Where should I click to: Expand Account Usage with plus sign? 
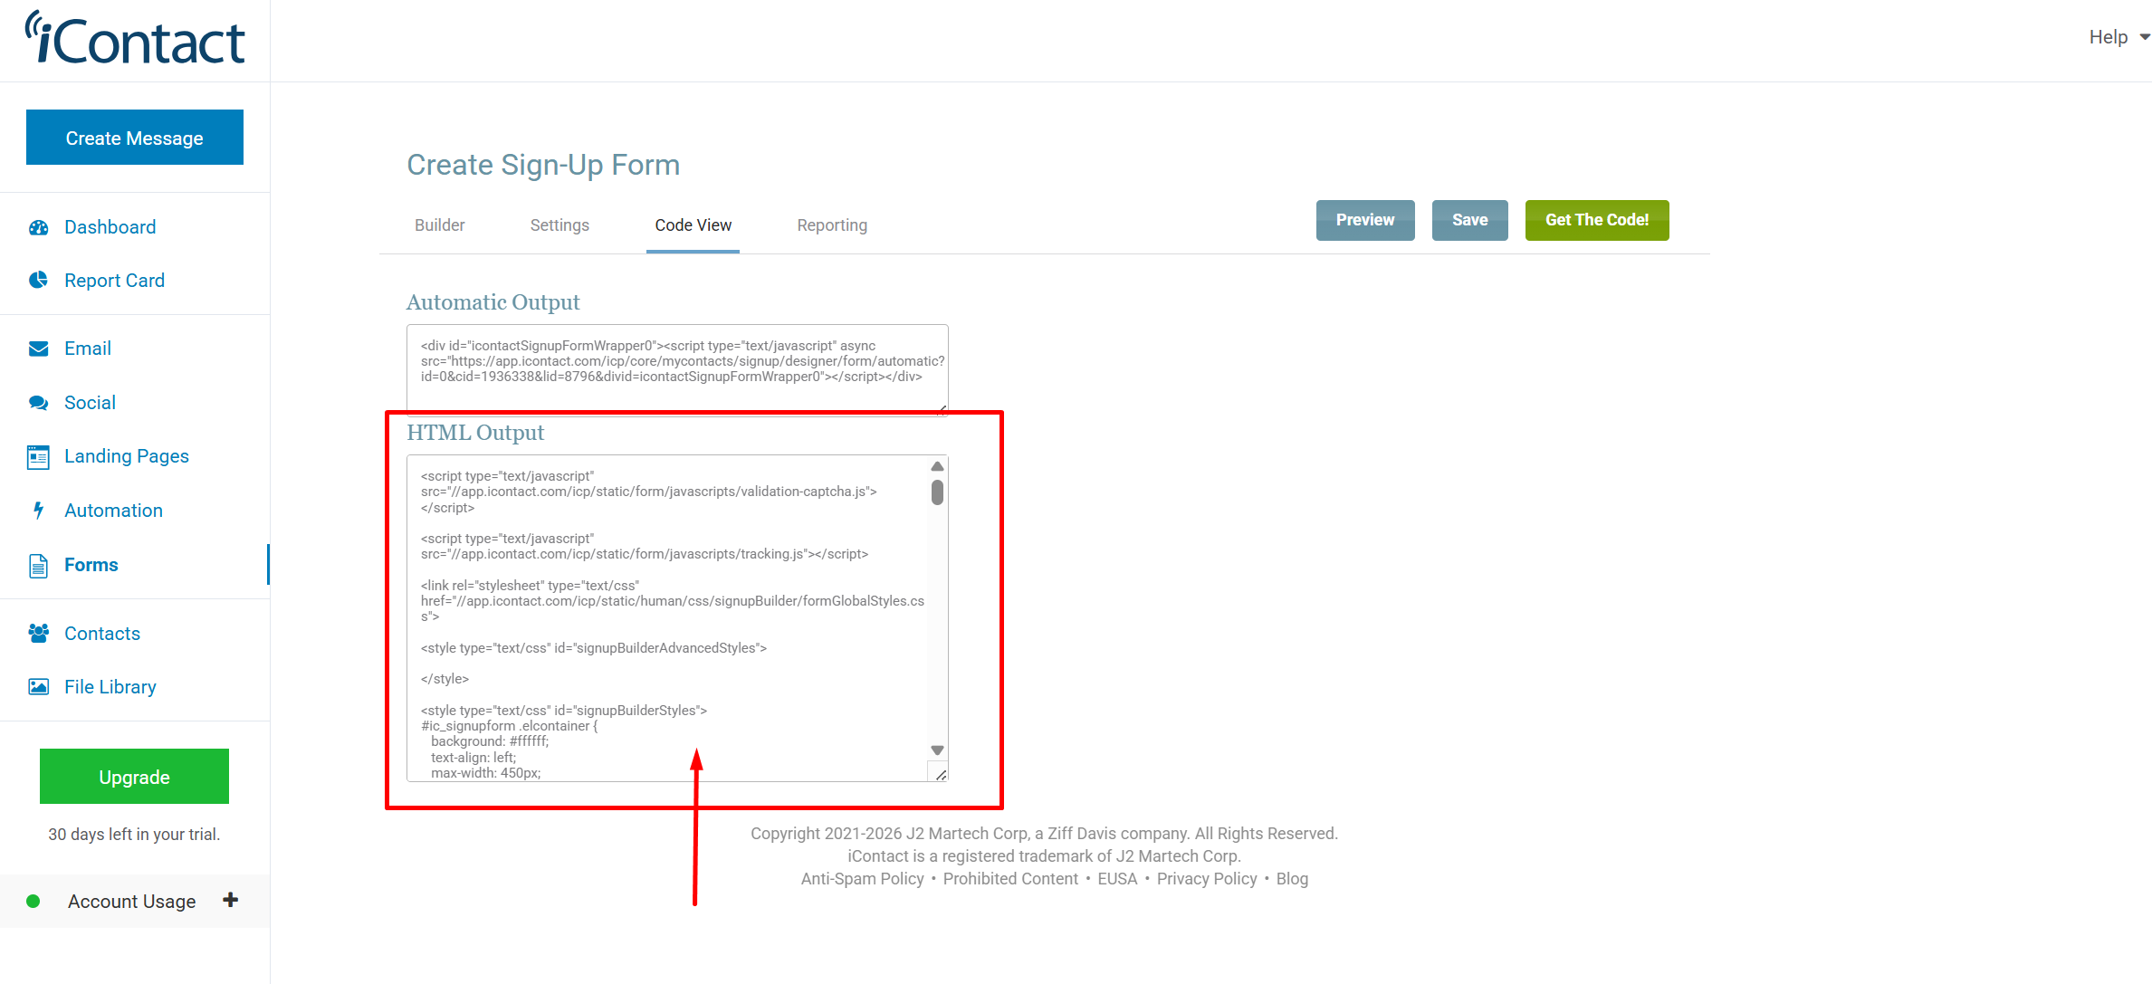click(x=230, y=900)
